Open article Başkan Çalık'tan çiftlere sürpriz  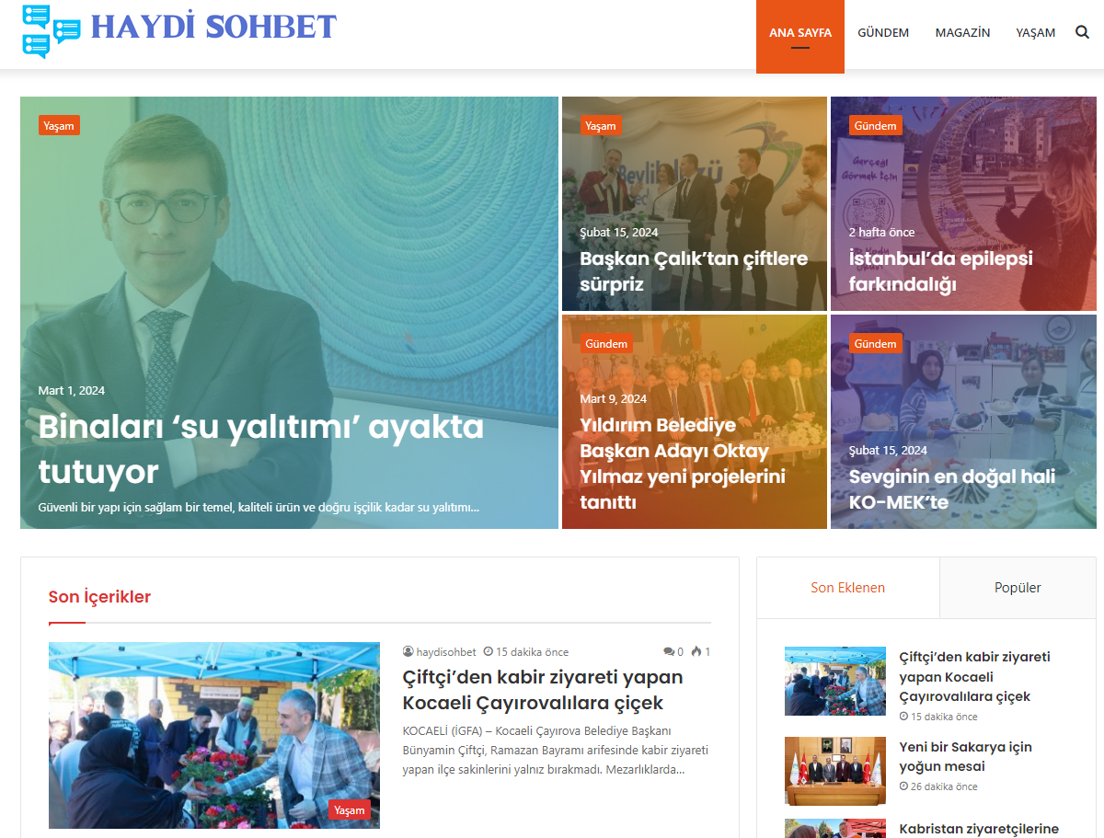click(x=694, y=271)
